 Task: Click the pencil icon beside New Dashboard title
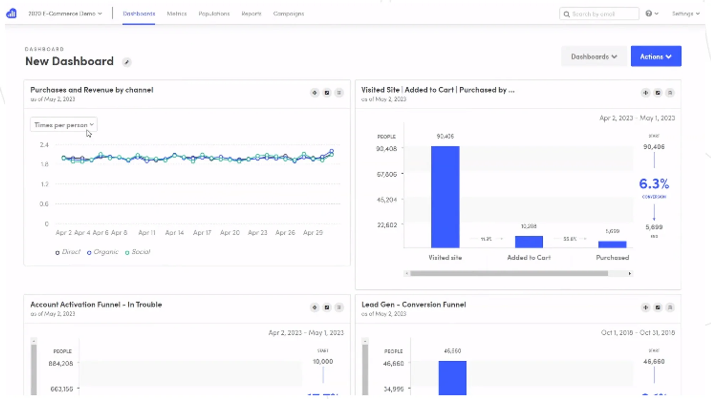pyautogui.click(x=127, y=62)
